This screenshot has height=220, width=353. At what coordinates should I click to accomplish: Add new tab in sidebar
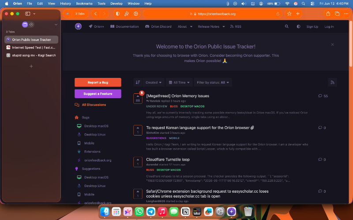[x=31, y=66]
